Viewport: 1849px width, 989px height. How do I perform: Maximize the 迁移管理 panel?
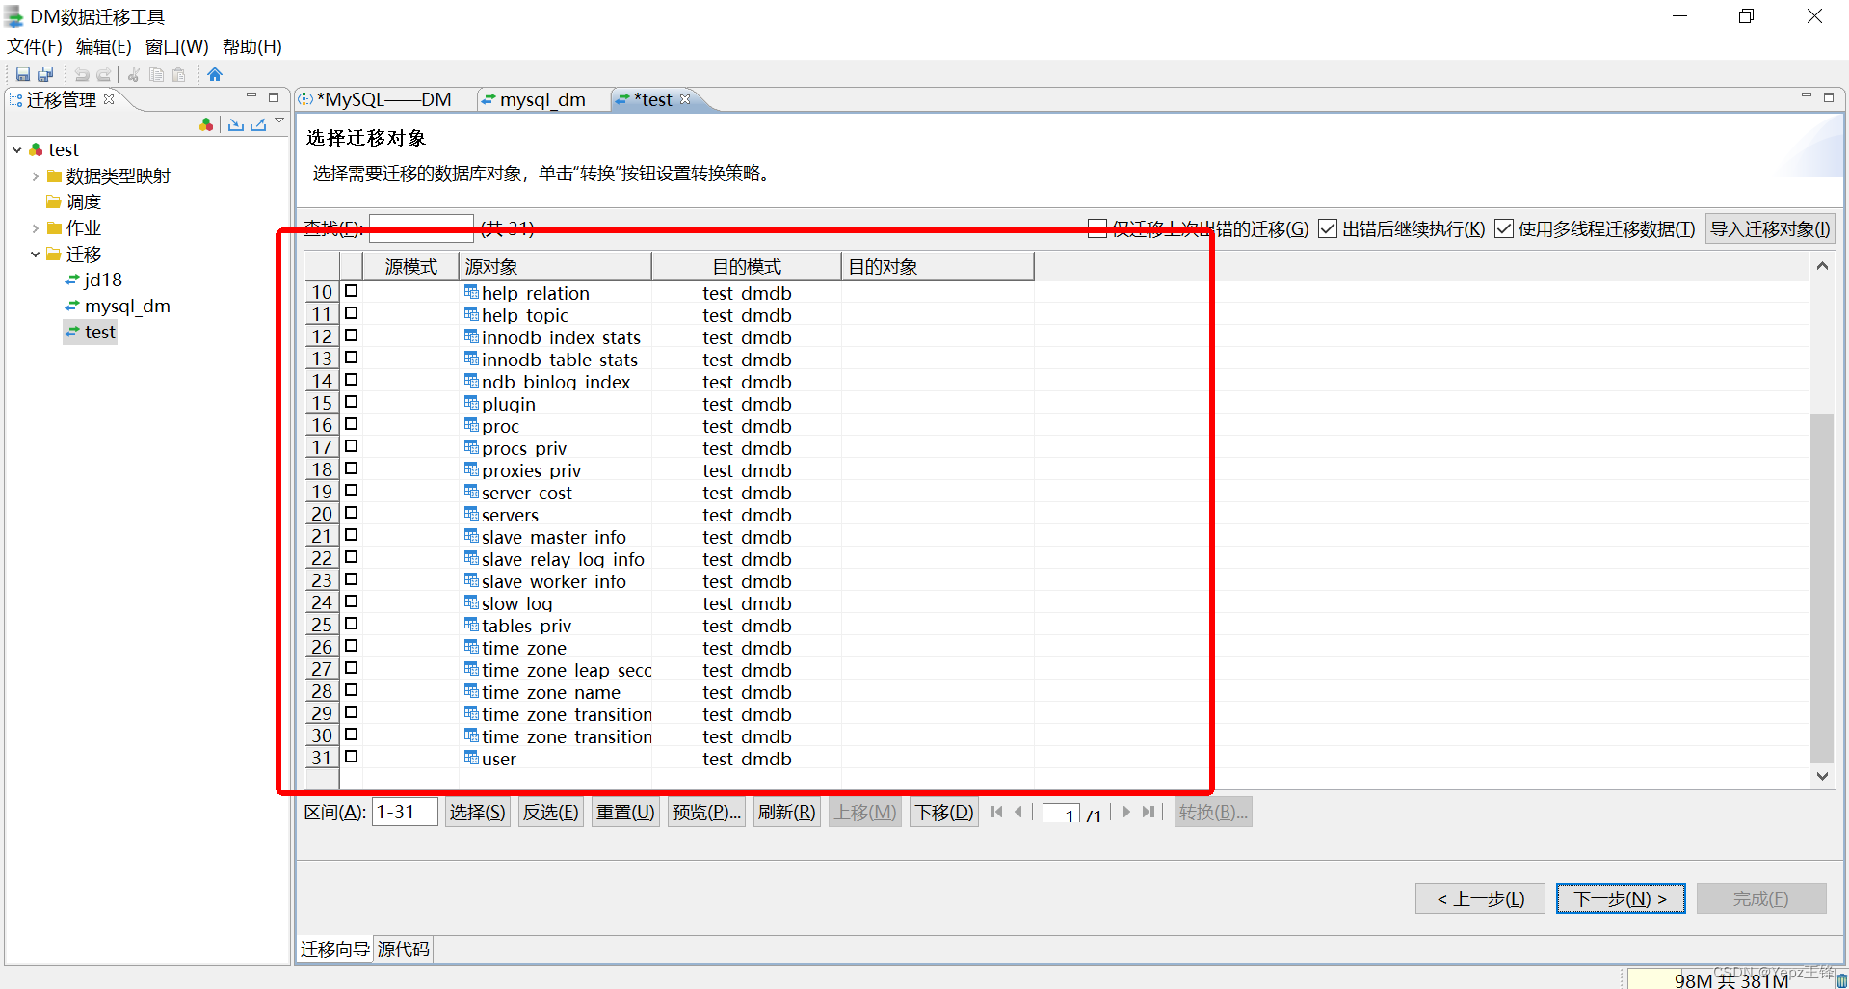click(274, 96)
